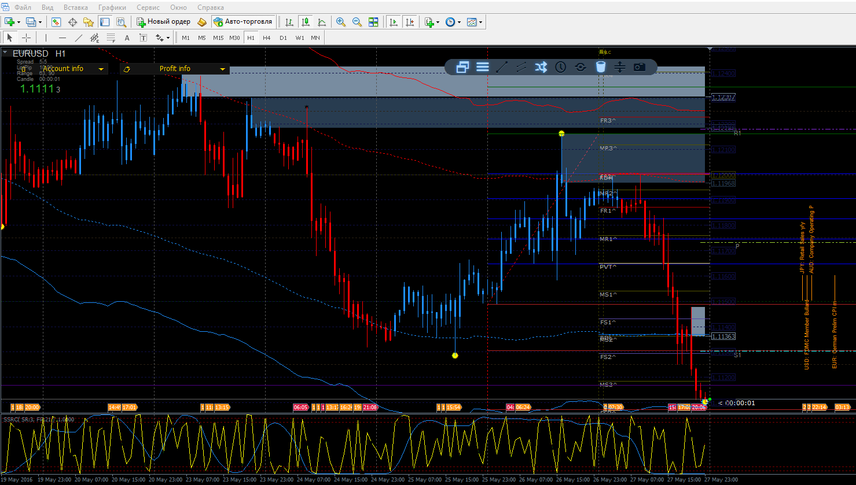Select the text label (T) tool

144,38
